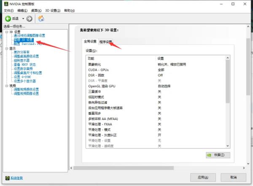Select the 垂直同步 row

[156, 113]
